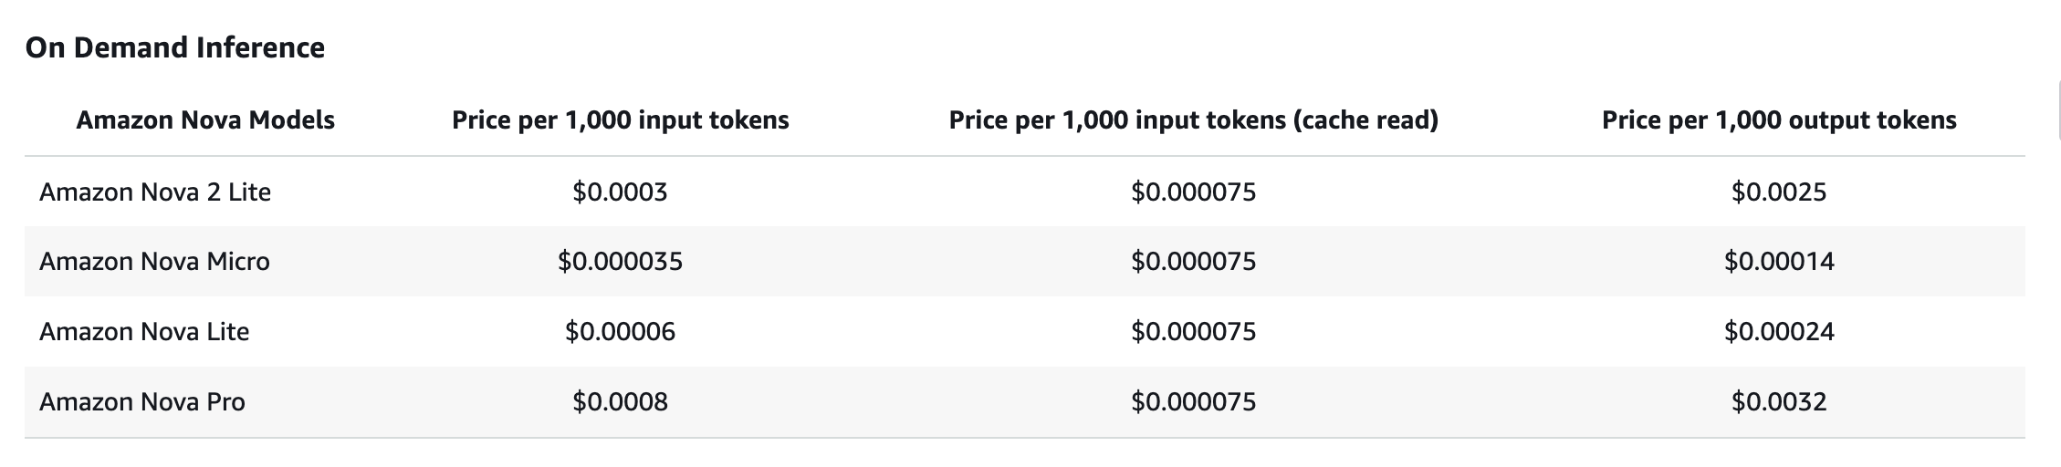Click the Price per 1,000 input tokens header
The image size is (2061, 467).
pos(620,120)
